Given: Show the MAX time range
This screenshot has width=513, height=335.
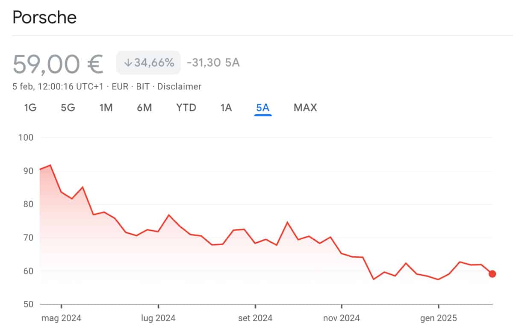Looking at the screenshot, I should pos(305,108).
